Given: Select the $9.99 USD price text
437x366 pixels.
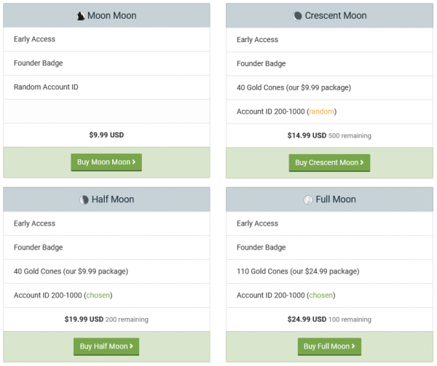Looking at the screenshot, I should point(106,135).
